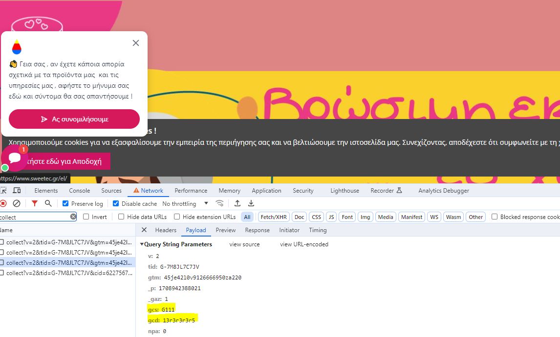The height and width of the screenshot is (337, 560).
Task: Open network conditions wifi icon
Action: coord(219,203)
